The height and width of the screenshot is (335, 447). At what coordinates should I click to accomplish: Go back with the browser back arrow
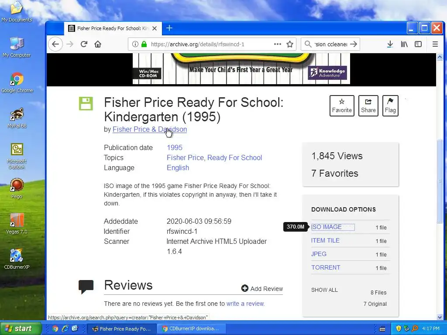pyautogui.click(x=55, y=44)
